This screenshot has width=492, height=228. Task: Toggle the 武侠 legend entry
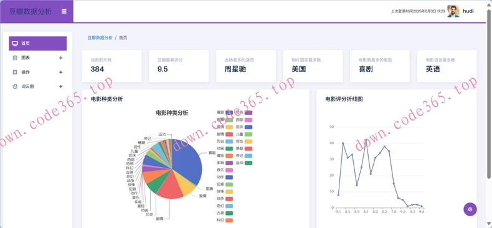244,127
